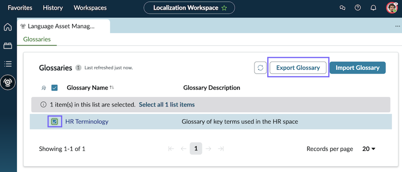Open Records per page dropdown
This screenshot has height=172, width=402.
(369, 149)
